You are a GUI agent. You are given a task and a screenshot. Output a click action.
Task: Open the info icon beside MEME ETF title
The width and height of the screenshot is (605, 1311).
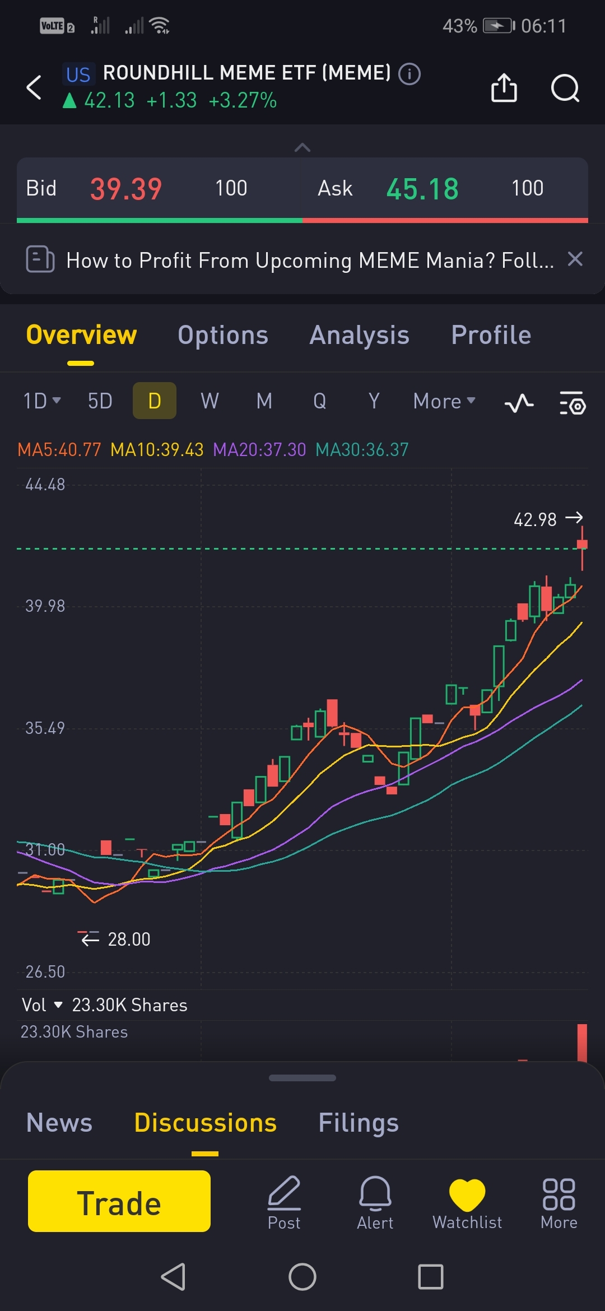[x=409, y=73]
